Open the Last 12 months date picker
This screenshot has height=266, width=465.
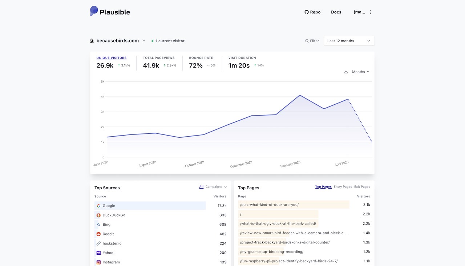click(349, 41)
